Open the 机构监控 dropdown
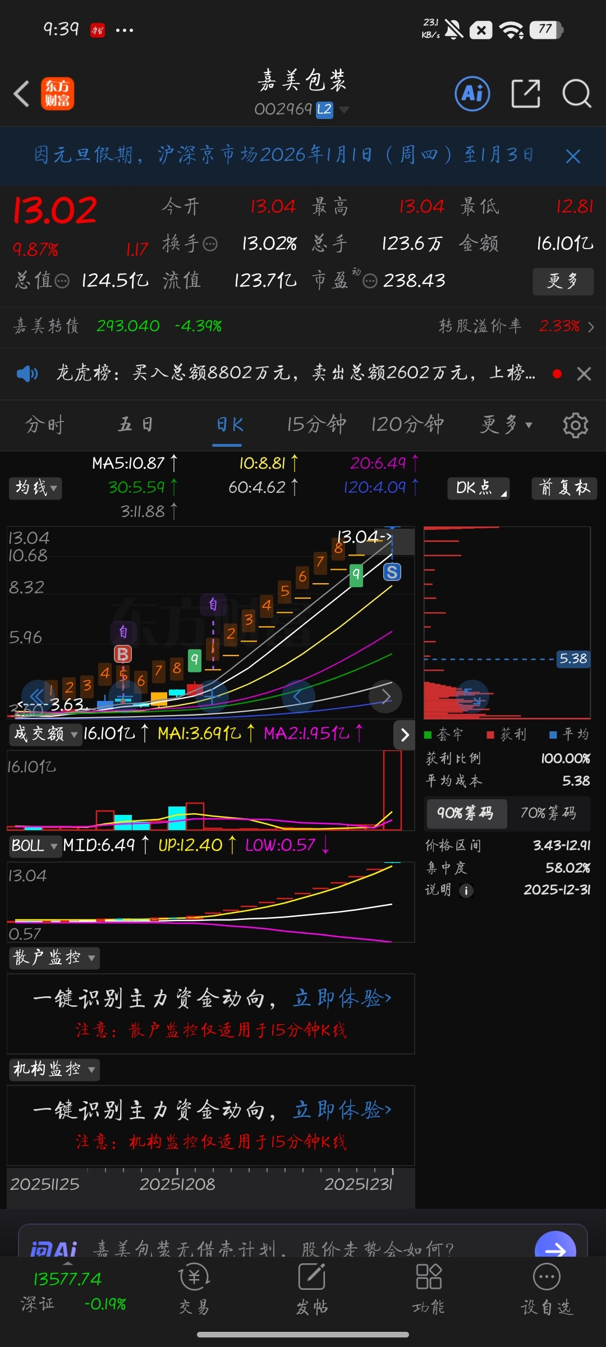This screenshot has width=606, height=1347. 54,1069
